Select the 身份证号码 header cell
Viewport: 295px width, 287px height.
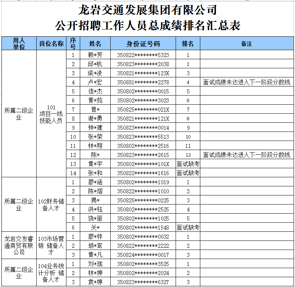[x=143, y=44]
